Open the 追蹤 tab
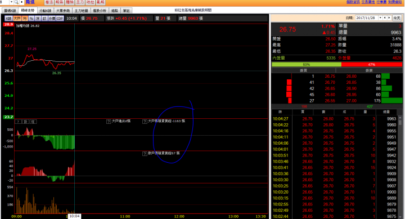The height and width of the screenshot is (219, 405). pos(115,11)
